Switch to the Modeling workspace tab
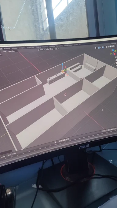The height and width of the screenshot is (208, 117). coord(7,49)
